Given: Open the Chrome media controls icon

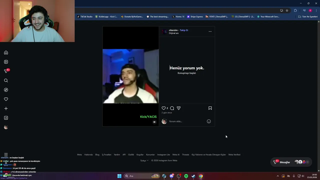Looking at the screenshot, I should click(x=304, y=10).
